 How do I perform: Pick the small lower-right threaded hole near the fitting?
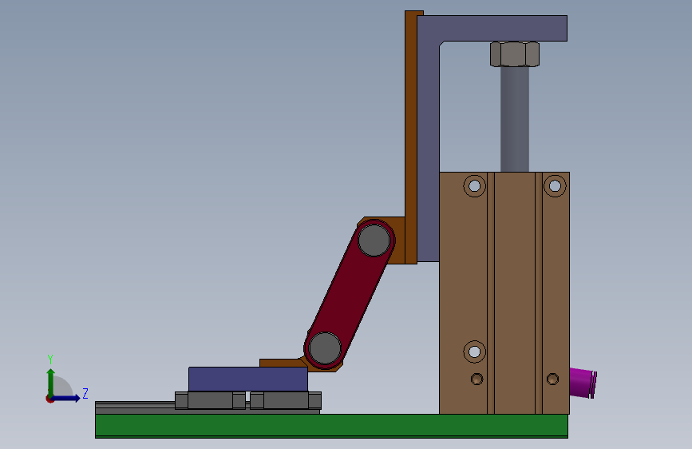(x=552, y=379)
